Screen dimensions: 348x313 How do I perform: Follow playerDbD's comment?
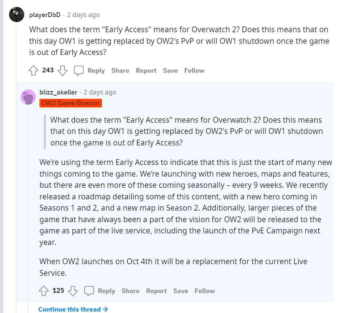[x=194, y=71]
